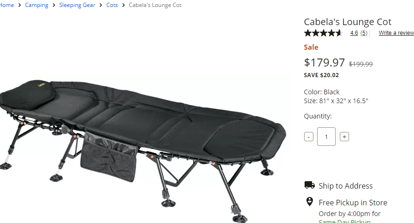Image resolution: width=414 pixels, height=223 pixels.
Task: Click the Sale label
Action: tap(311, 47)
